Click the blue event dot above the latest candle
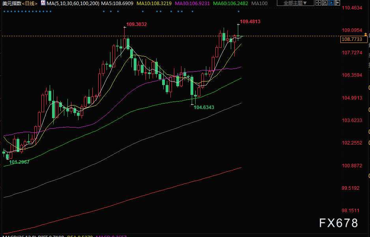Image resolution: width=370 pixels, height=237 pixels. coord(238,11)
